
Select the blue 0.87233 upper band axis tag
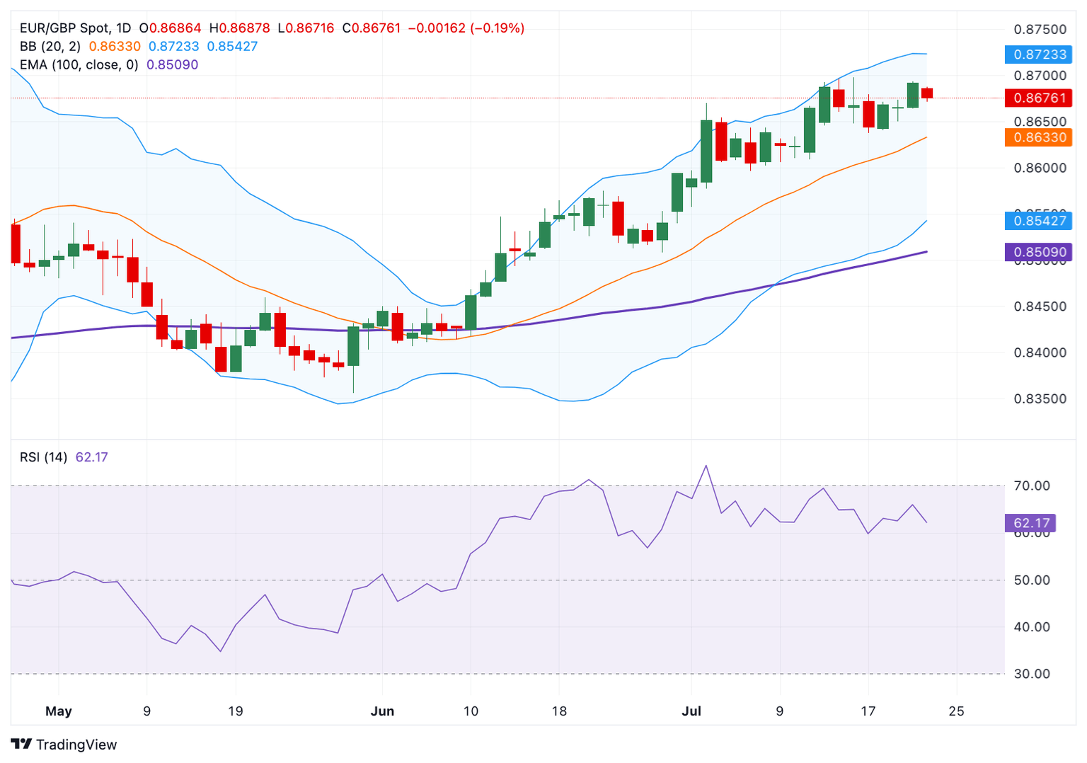pyautogui.click(x=1038, y=54)
